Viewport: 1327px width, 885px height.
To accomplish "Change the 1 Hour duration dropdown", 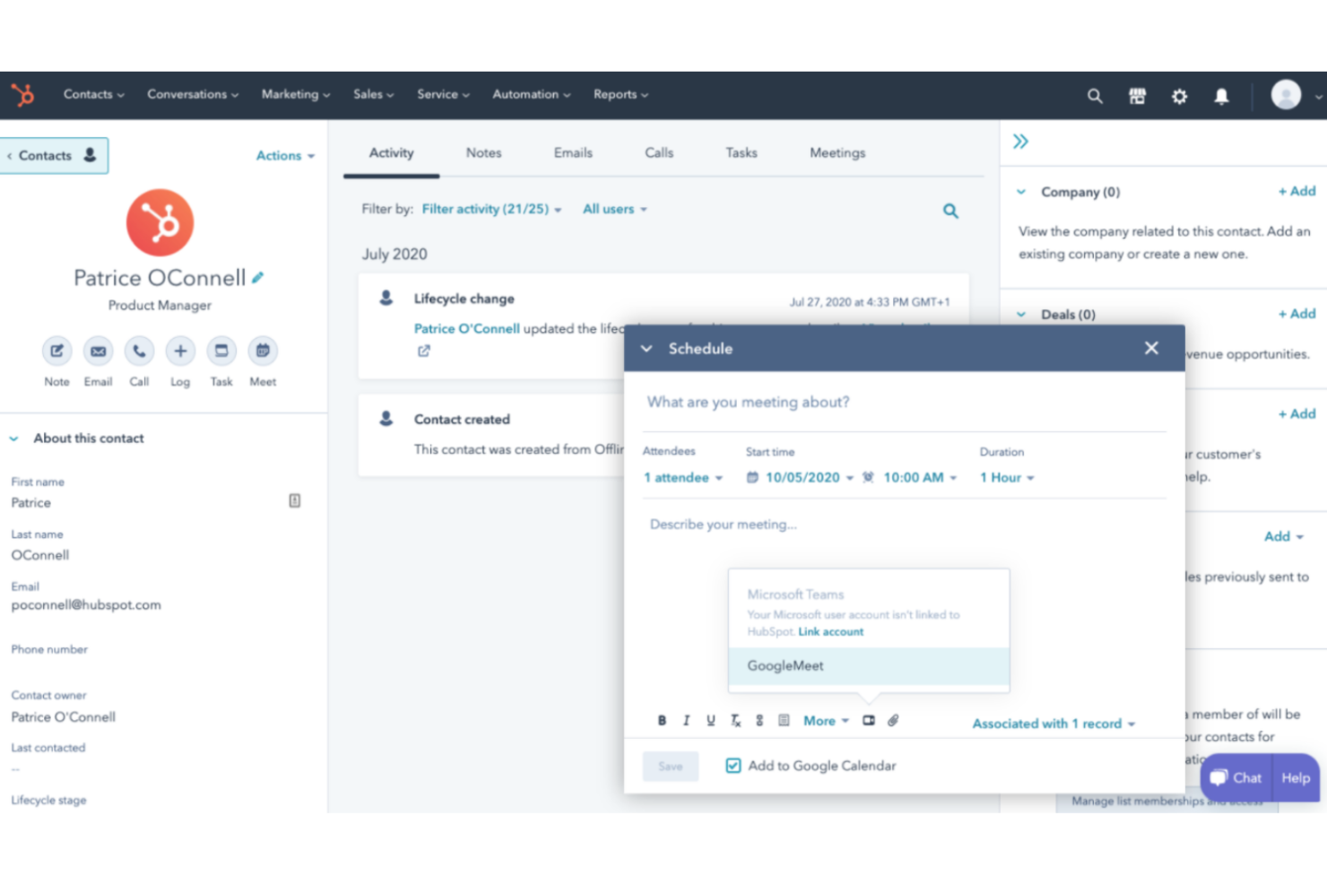I will click(1007, 478).
